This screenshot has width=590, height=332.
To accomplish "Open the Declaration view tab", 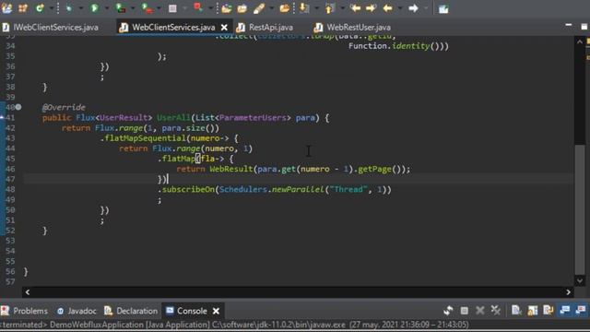I will (131, 311).
